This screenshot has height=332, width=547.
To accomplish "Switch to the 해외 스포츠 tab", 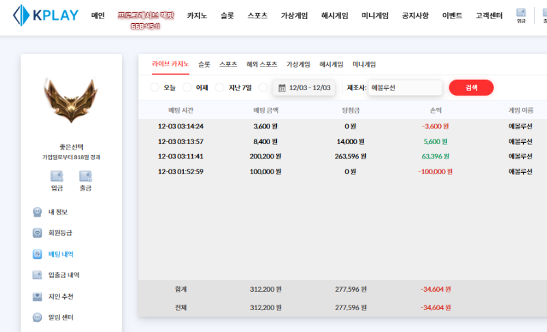I will (262, 64).
